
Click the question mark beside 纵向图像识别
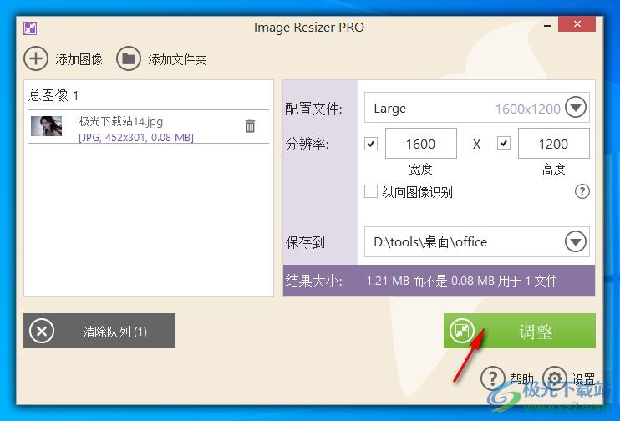pos(582,192)
